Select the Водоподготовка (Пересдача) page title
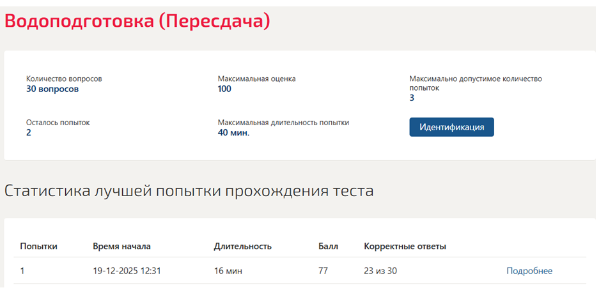The image size is (608, 290). pyautogui.click(x=137, y=21)
